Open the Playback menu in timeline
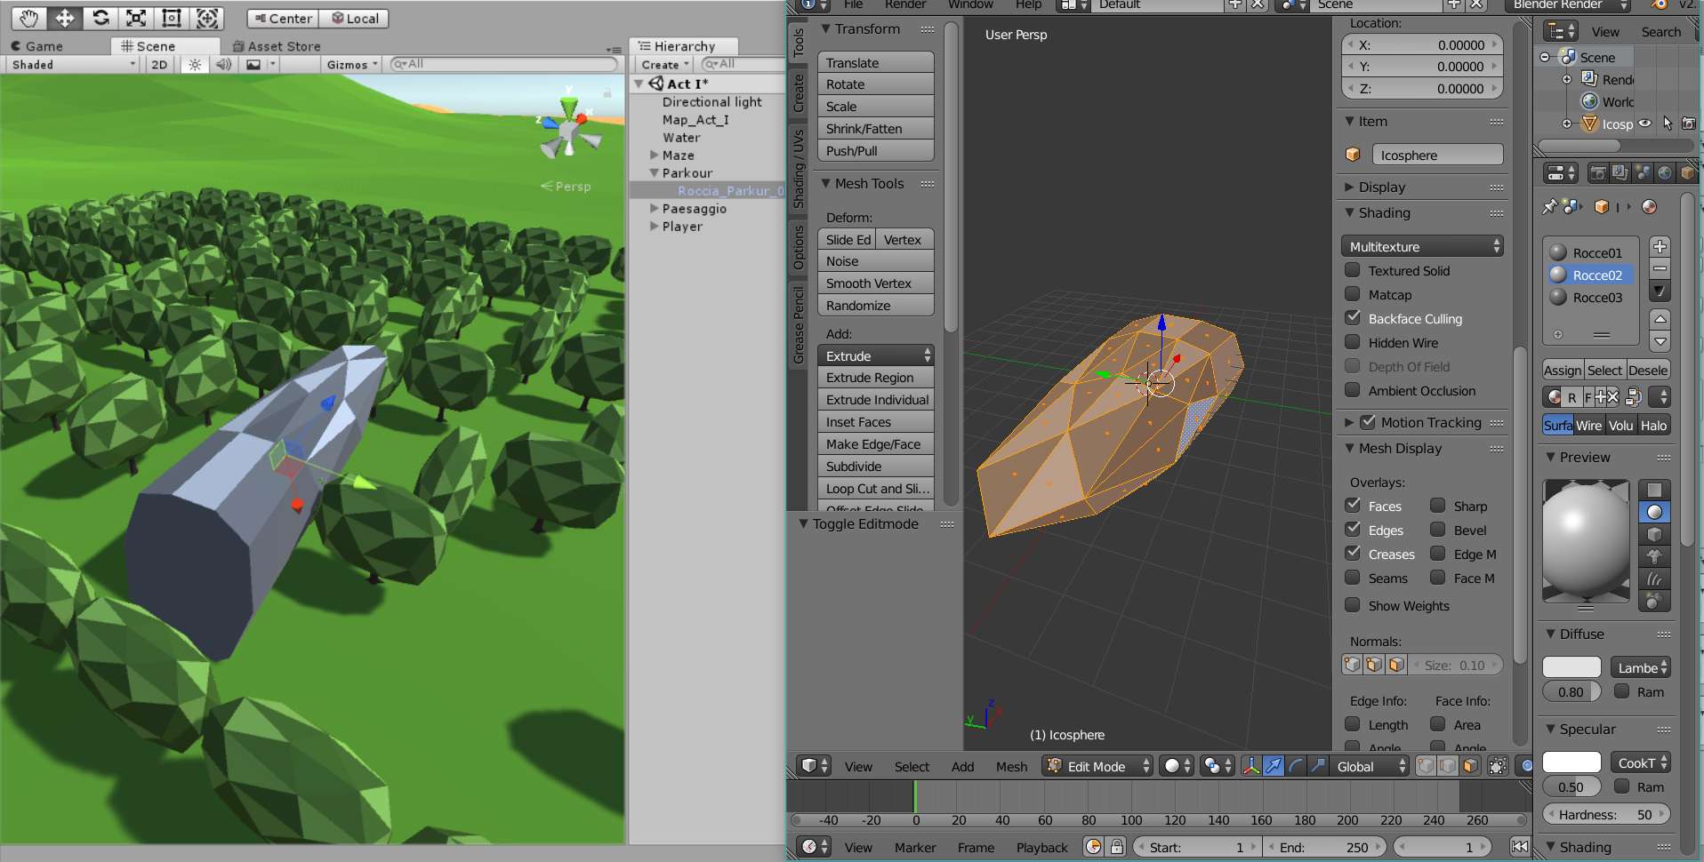 (1041, 847)
